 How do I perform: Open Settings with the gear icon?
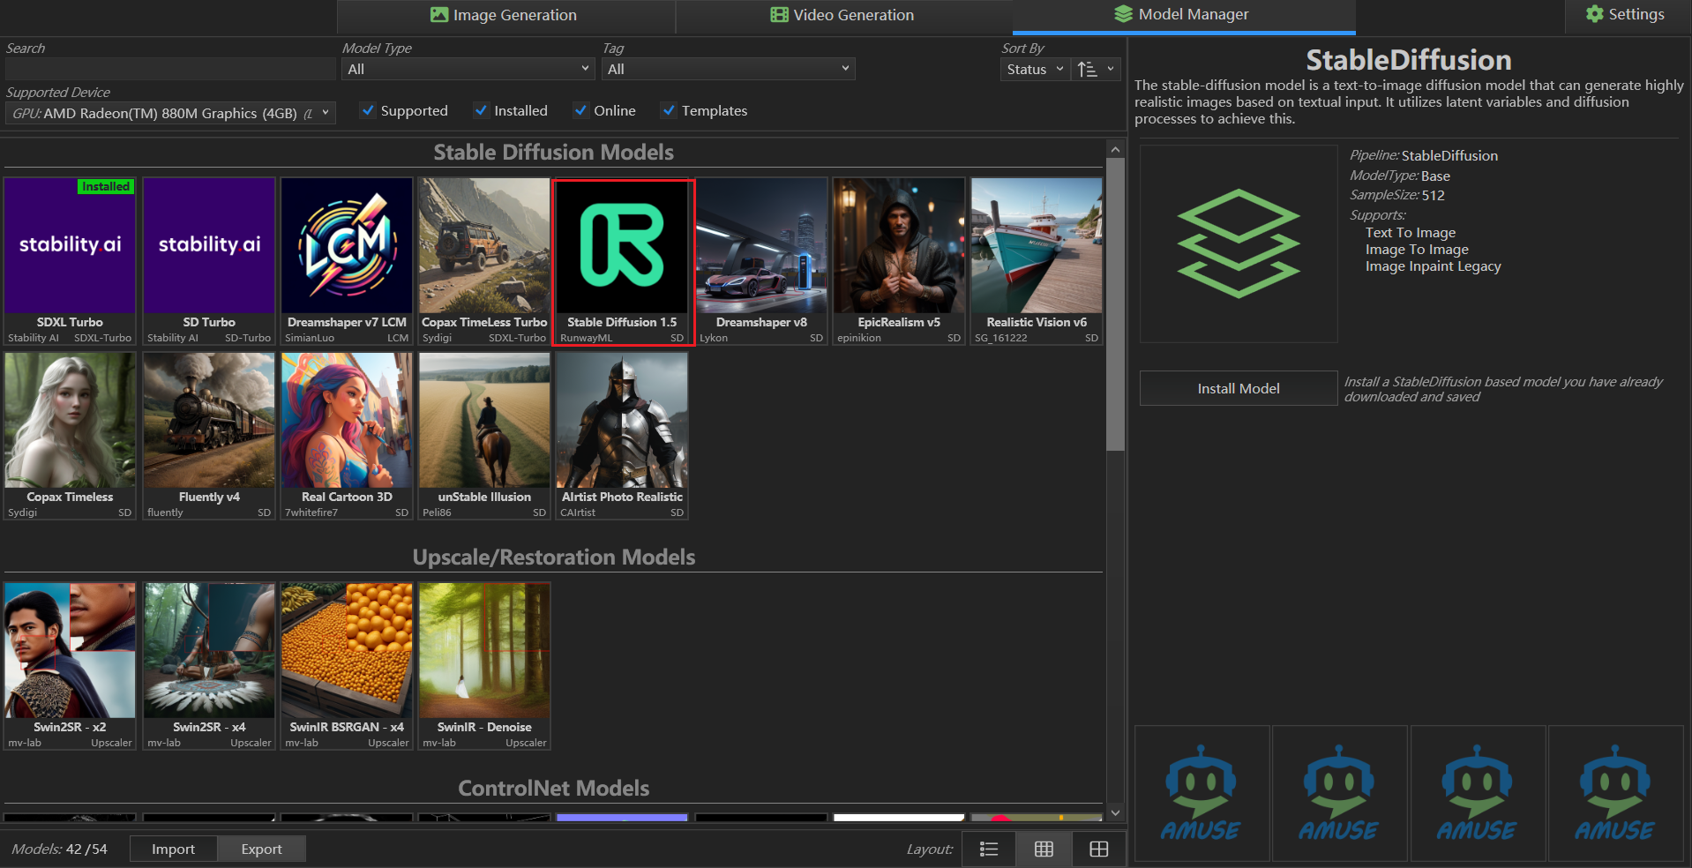(1625, 15)
